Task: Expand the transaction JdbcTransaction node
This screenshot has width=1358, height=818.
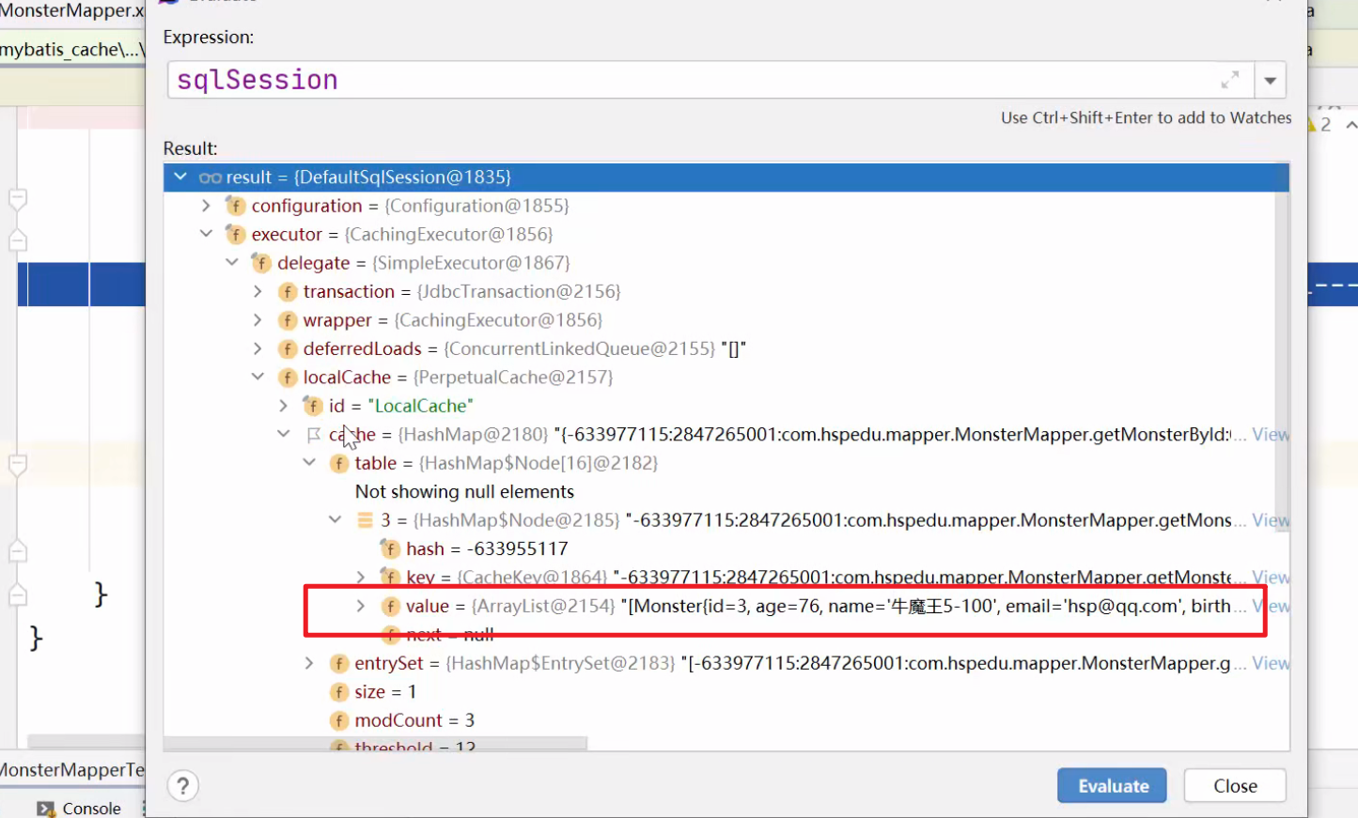Action: (x=258, y=291)
